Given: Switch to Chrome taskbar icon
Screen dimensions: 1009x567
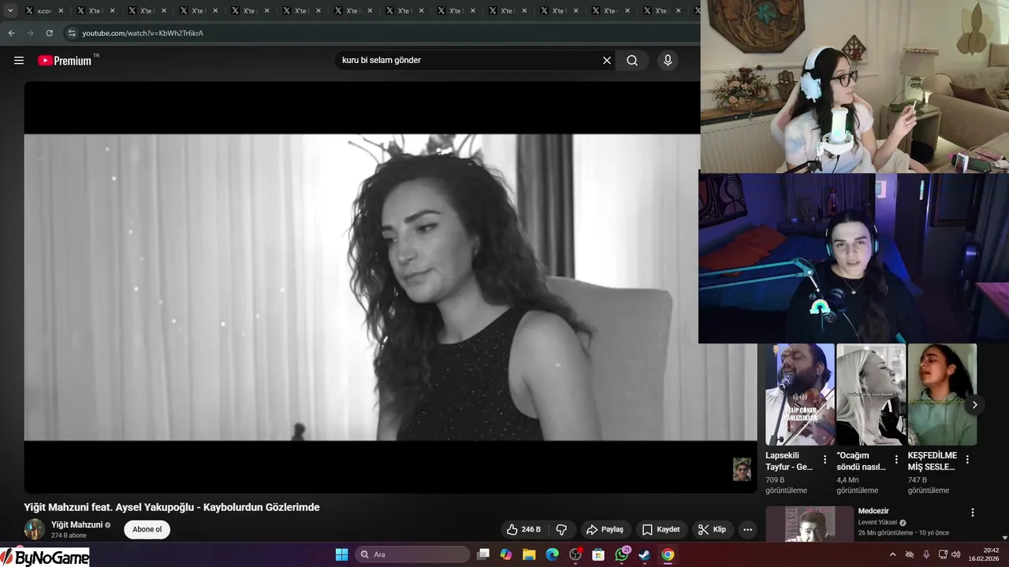Looking at the screenshot, I should [x=668, y=554].
